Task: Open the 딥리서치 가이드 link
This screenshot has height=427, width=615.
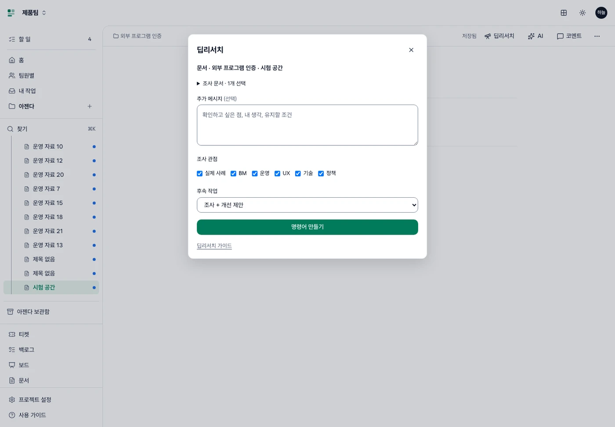Action: tap(214, 246)
